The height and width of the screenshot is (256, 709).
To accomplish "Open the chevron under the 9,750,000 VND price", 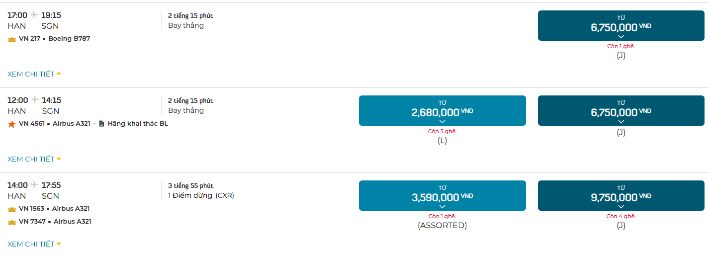I will [621, 207].
